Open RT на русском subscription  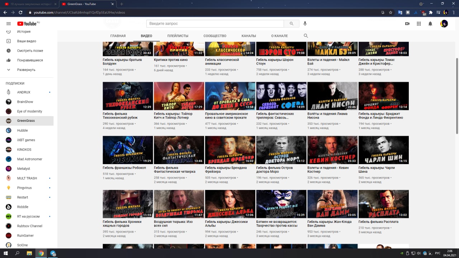tap(29, 216)
